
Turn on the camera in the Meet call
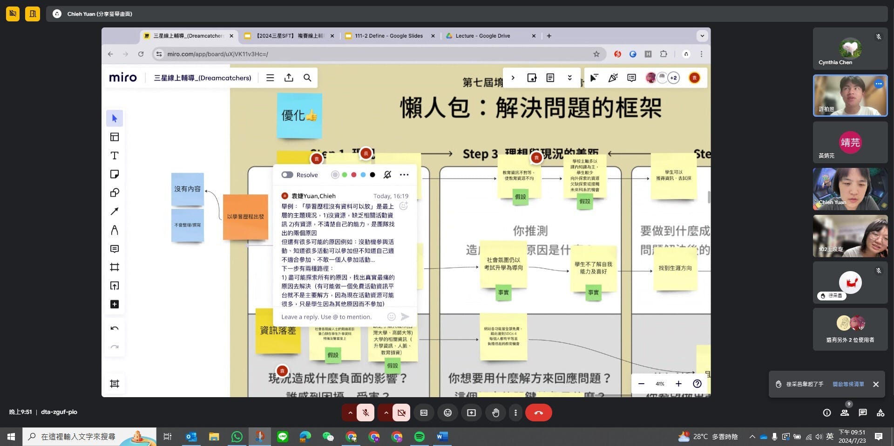pyautogui.click(x=401, y=413)
